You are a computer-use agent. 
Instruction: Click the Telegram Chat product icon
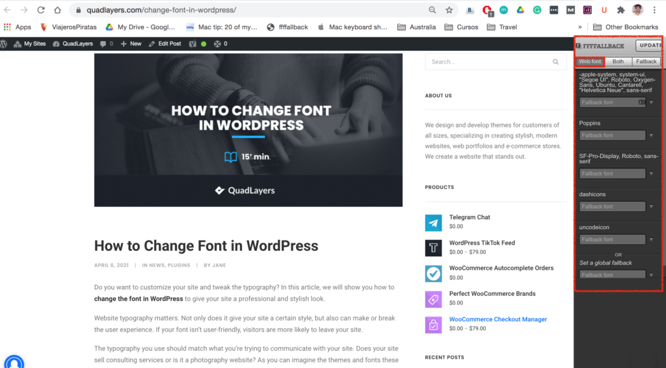(x=433, y=223)
